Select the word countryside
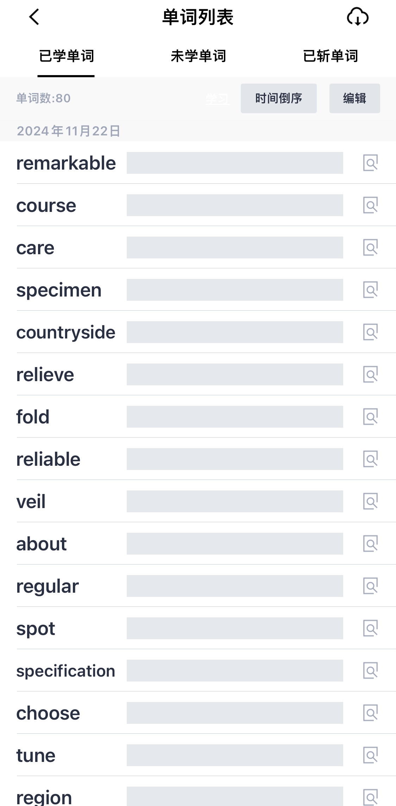This screenshot has height=806, width=396. (x=66, y=332)
